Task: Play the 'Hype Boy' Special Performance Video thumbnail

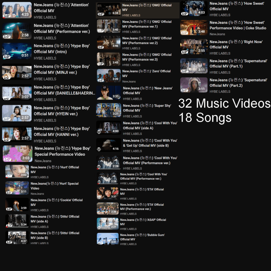Action: pos(17,154)
